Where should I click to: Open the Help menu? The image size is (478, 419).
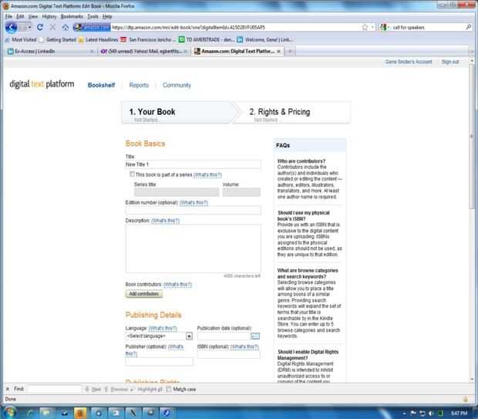coord(107,16)
